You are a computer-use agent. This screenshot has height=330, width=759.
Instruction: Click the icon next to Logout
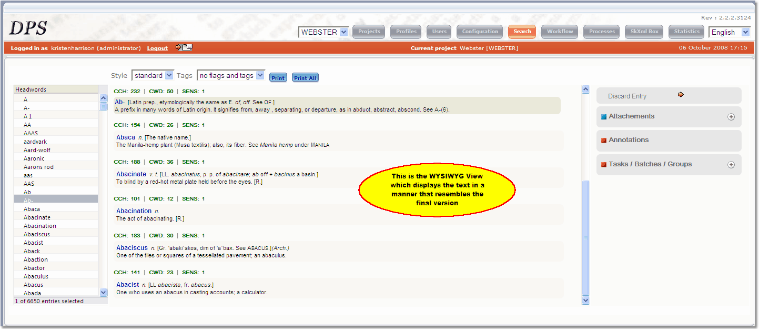[184, 47]
